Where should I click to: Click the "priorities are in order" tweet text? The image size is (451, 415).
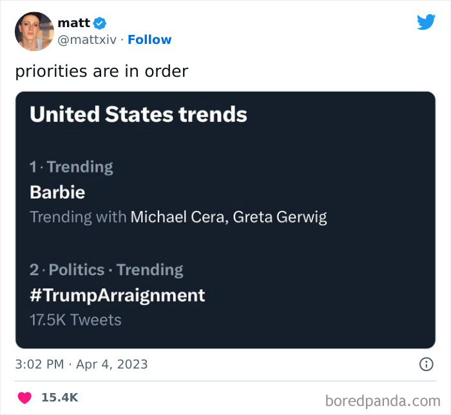click(101, 71)
